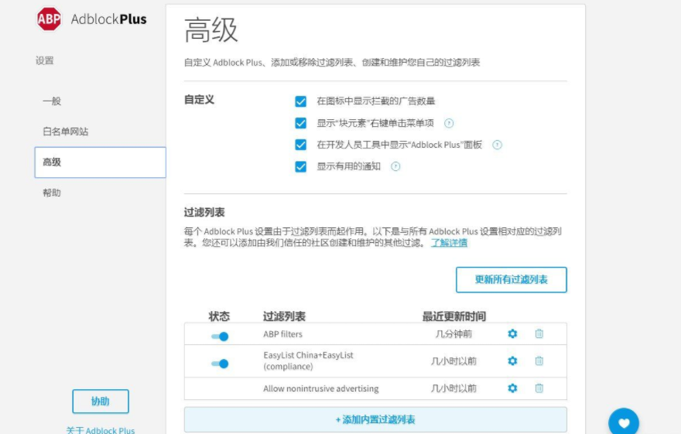
Task: Open settings gear for Allow nonintrusive advertising
Action: coord(512,388)
